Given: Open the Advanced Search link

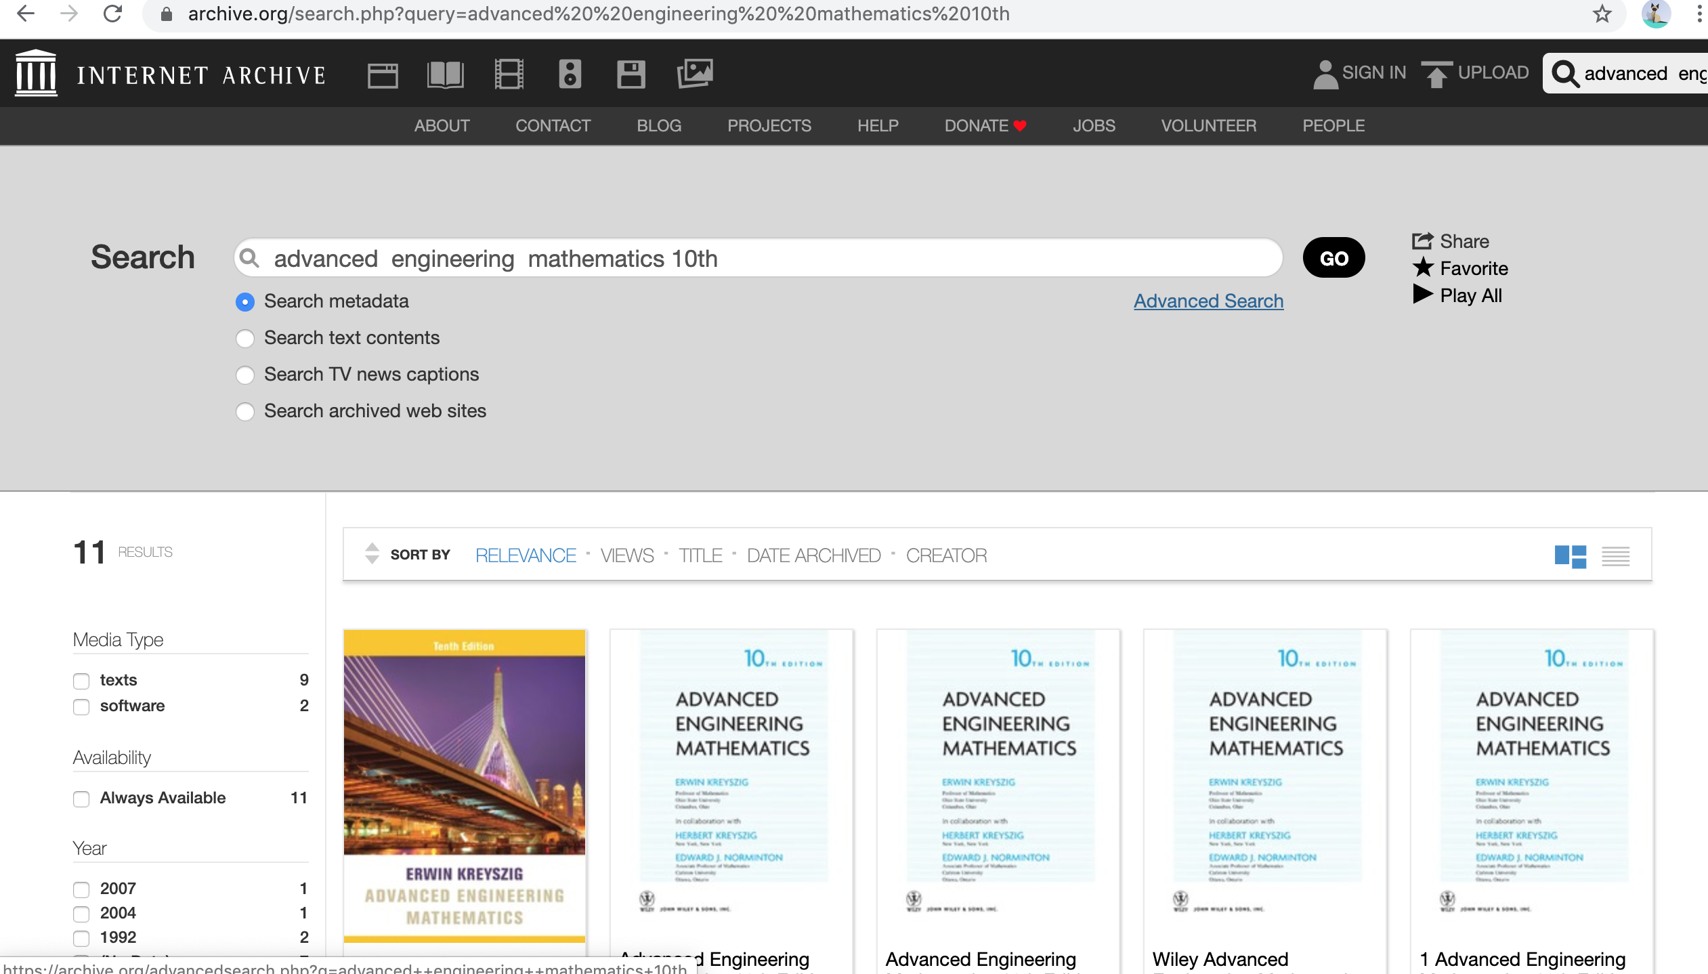Looking at the screenshot, I should pyautogui.click(x=1208, y=301).
